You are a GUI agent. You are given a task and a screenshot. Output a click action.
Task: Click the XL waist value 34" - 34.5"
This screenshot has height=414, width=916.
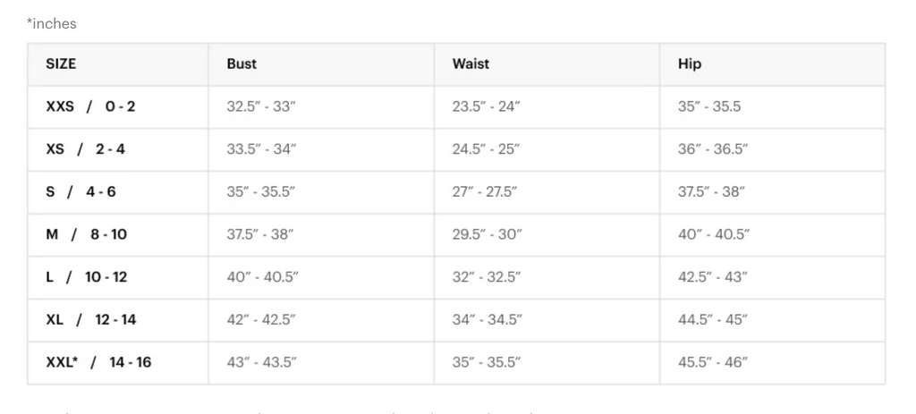pyautogui.click(x=487, y=319)
